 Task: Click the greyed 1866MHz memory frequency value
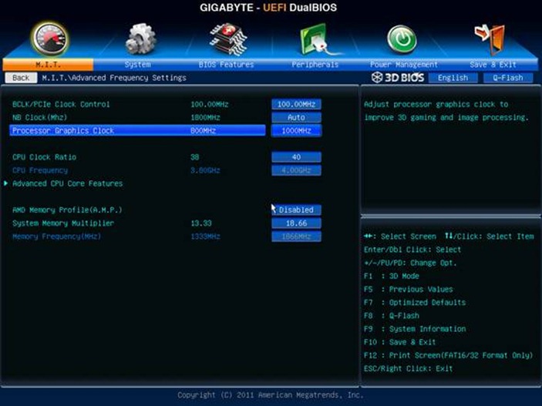[296, 237]
